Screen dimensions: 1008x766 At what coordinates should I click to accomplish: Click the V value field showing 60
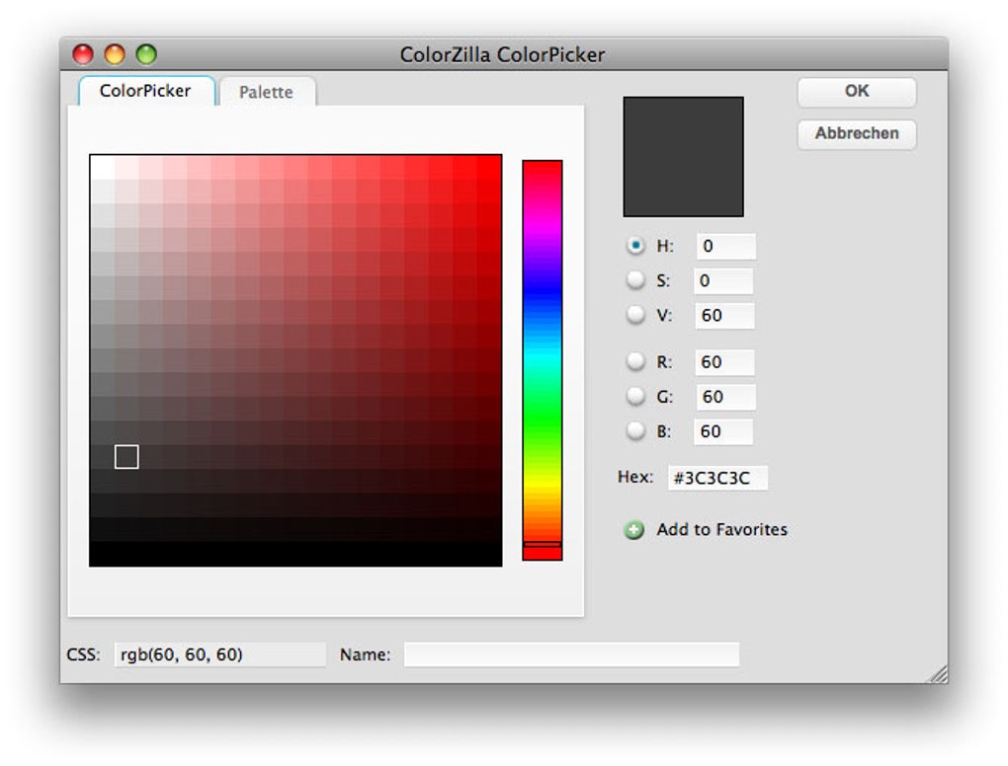tap(723, 315)
